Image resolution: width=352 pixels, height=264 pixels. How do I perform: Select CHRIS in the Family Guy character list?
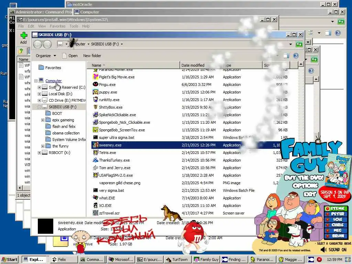(336, 225)
